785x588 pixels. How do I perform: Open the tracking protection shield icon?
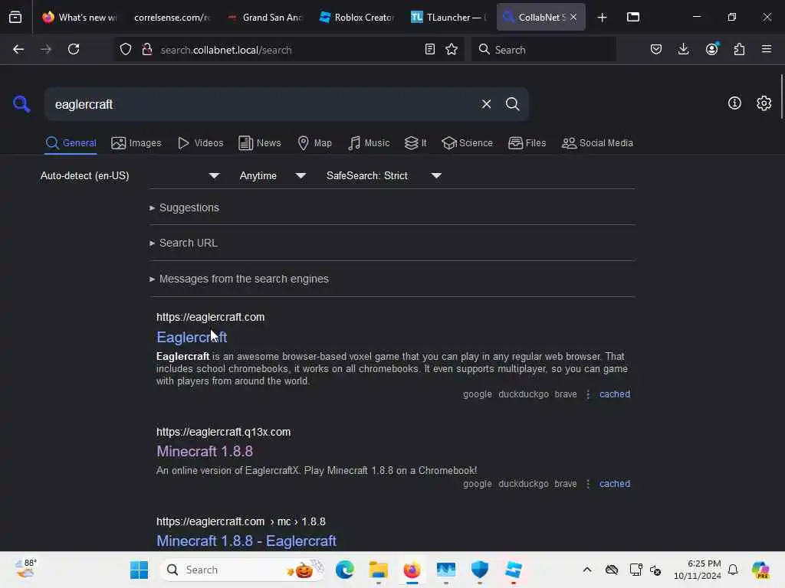[x=126, y=50]
